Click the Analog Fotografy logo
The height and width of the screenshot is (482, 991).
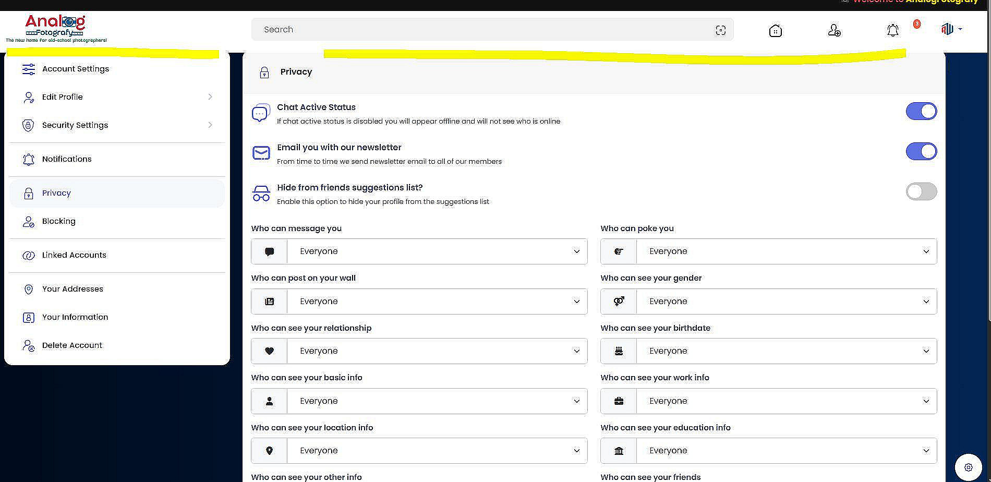pos(56,29)
